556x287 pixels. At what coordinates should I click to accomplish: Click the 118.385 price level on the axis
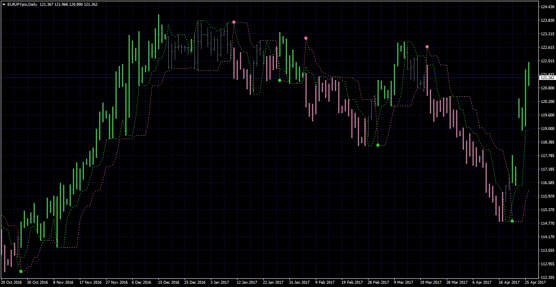click(547, 142)
